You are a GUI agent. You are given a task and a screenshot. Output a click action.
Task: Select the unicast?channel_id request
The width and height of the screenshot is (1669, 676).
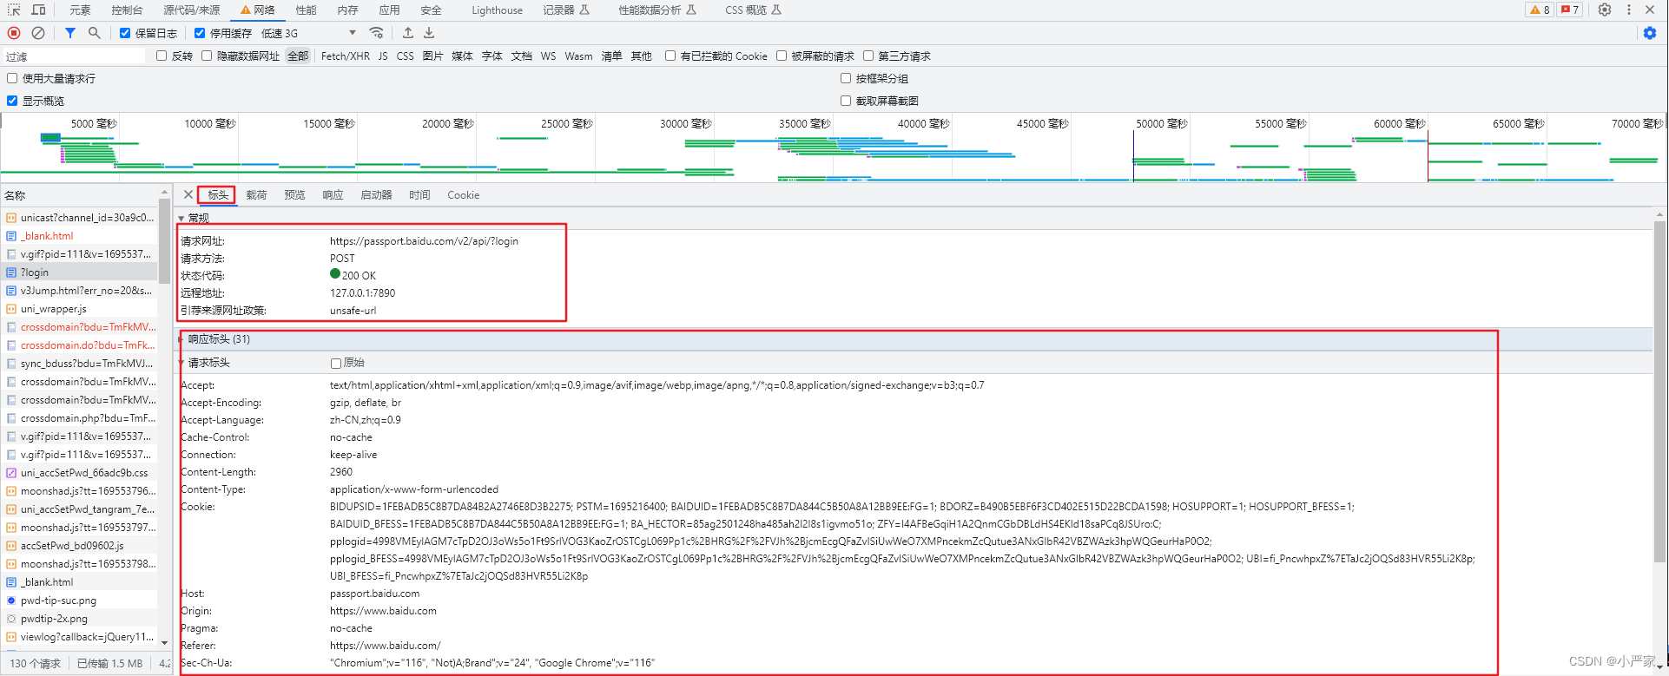coord(79,218)
